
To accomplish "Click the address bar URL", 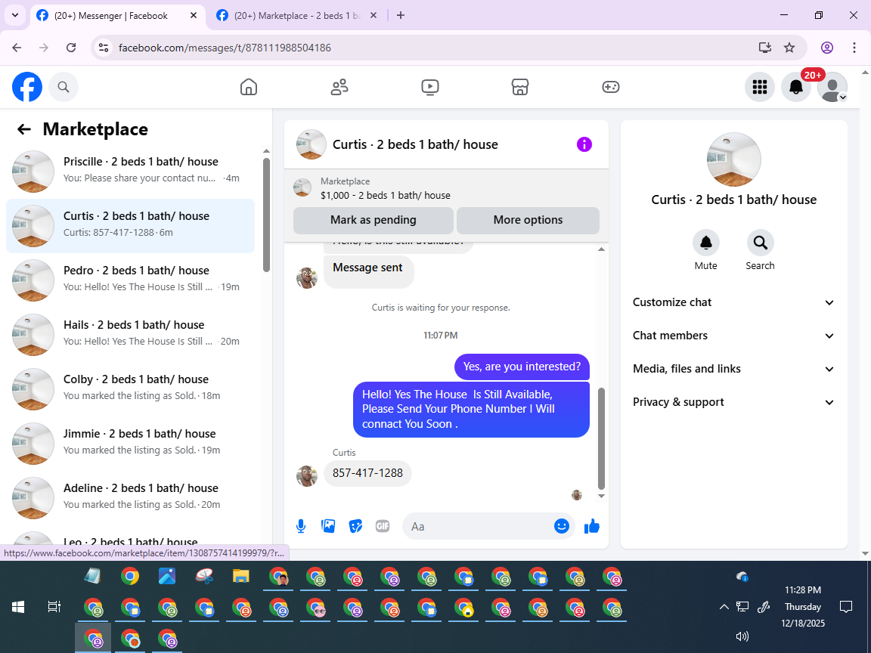I will click(x=225, y=48).
